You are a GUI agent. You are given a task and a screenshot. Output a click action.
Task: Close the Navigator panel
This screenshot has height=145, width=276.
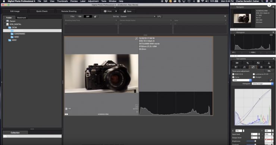point(273,7)
